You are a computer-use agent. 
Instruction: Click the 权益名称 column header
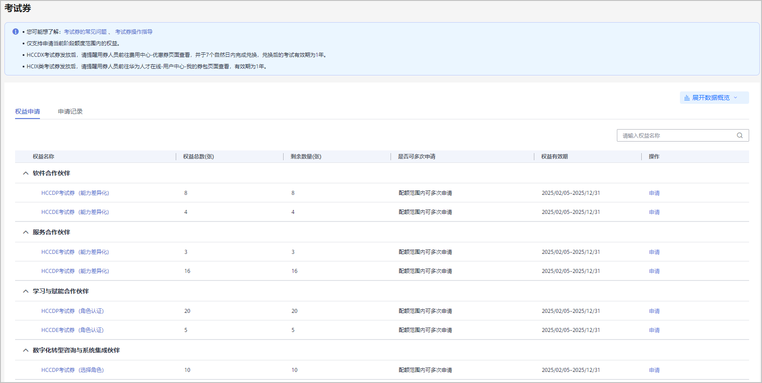click(43, 157)
